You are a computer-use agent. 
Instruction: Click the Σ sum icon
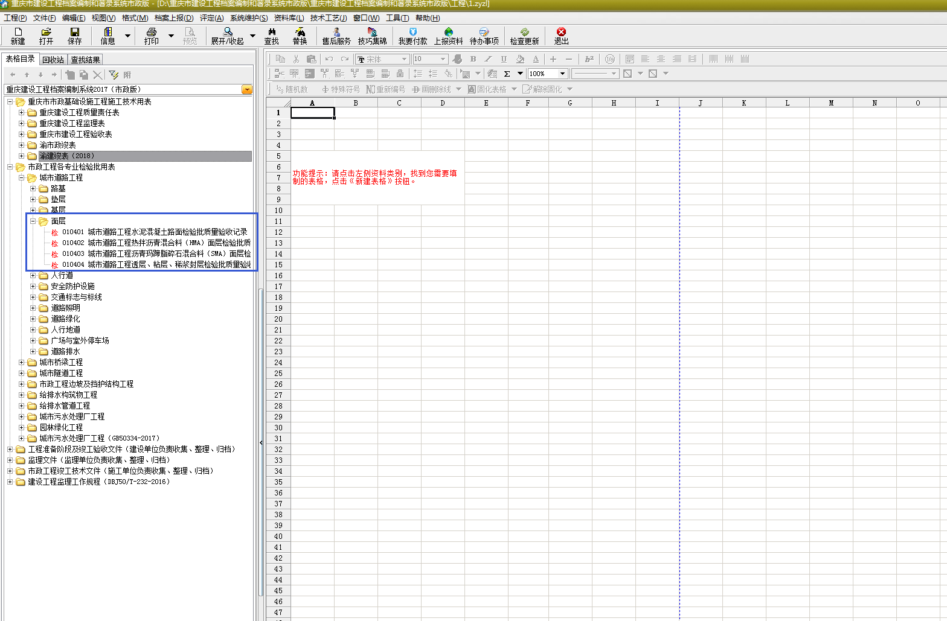coord(507,74)
